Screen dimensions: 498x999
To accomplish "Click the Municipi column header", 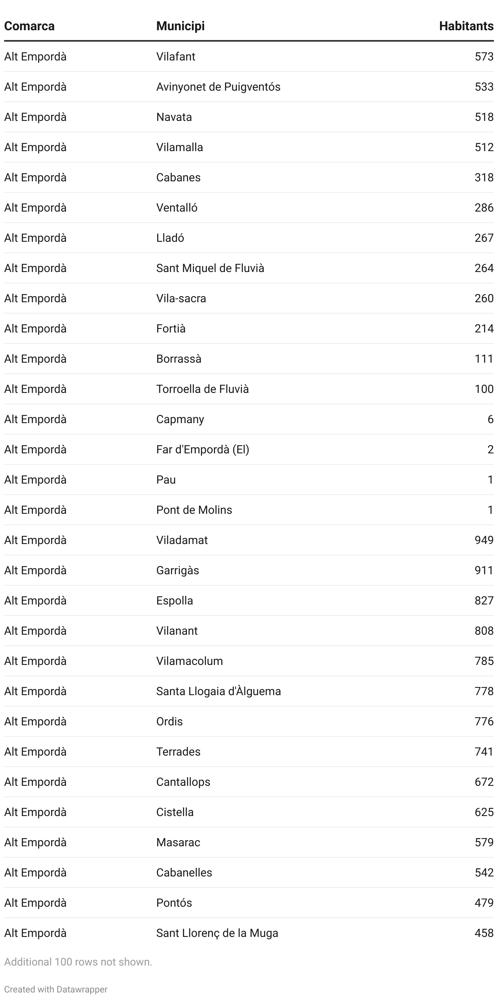I will click(180, 26).
